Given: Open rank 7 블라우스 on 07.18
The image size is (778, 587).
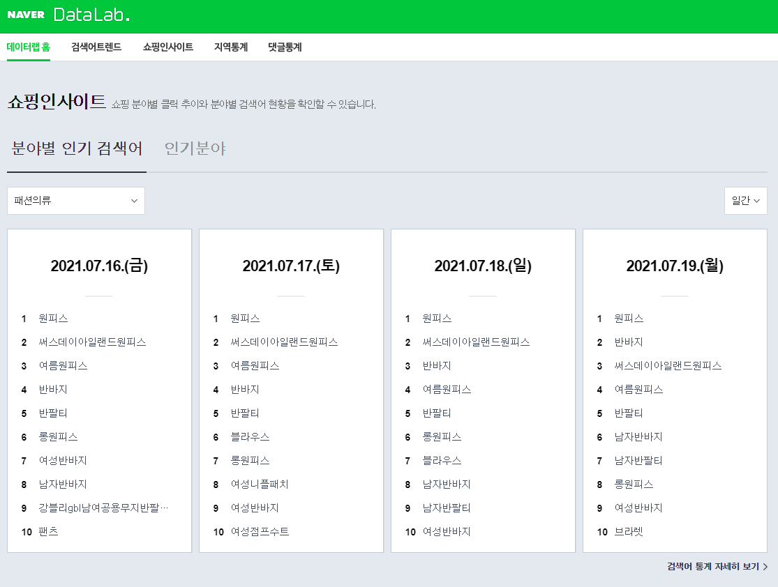Looking at the screenshot, I should click(442, 461).
